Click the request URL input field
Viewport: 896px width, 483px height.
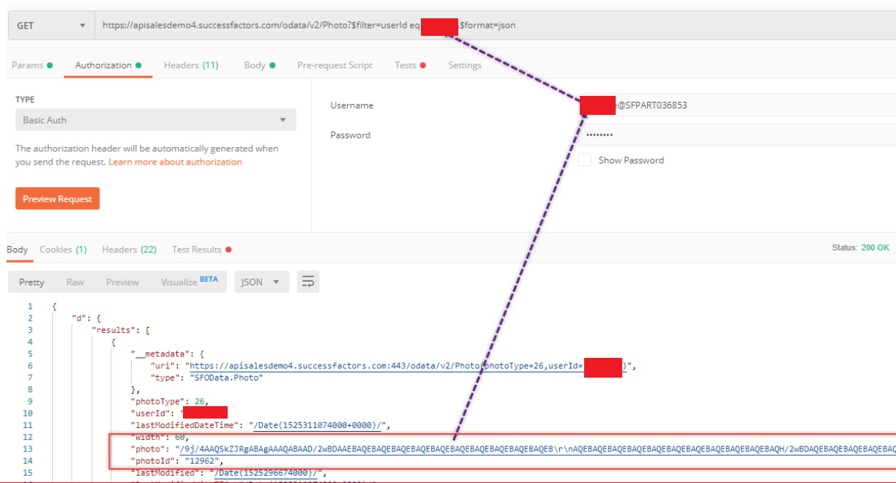tap(495, 26)
